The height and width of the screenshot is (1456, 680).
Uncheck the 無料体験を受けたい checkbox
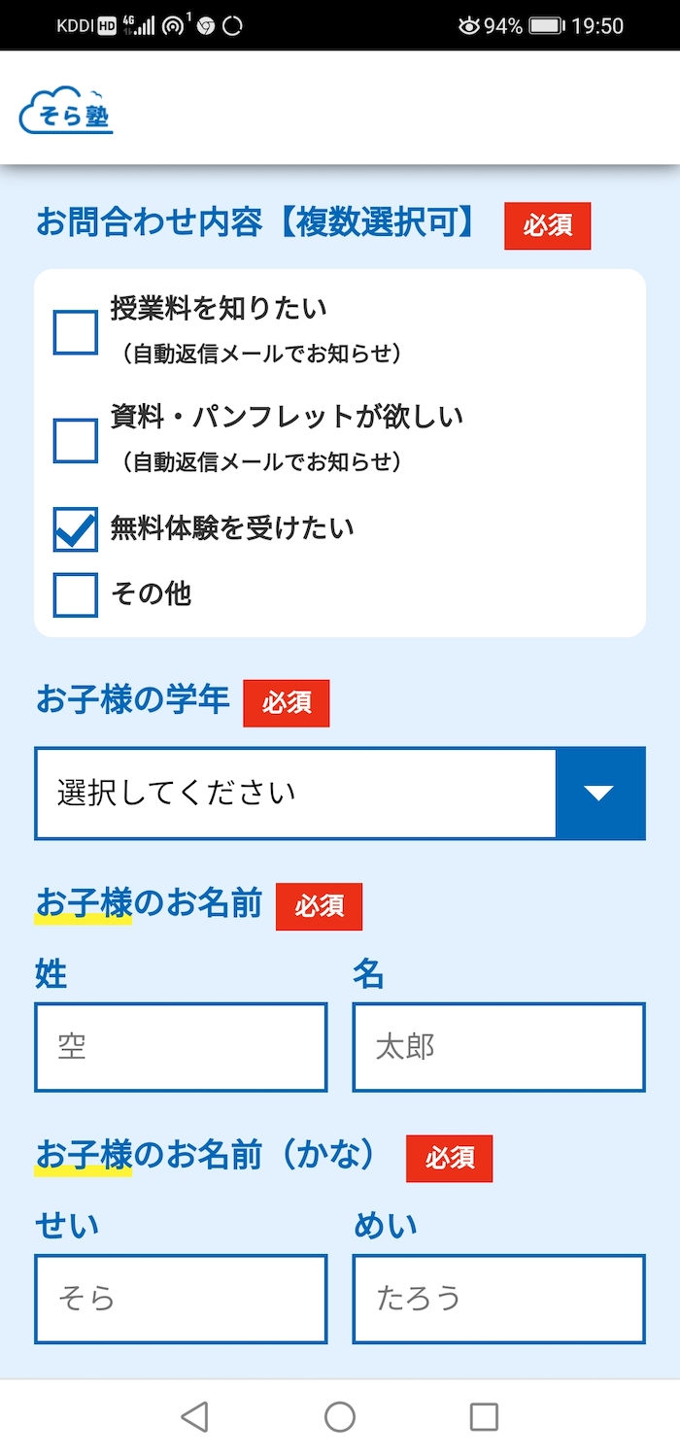point(75,529)
